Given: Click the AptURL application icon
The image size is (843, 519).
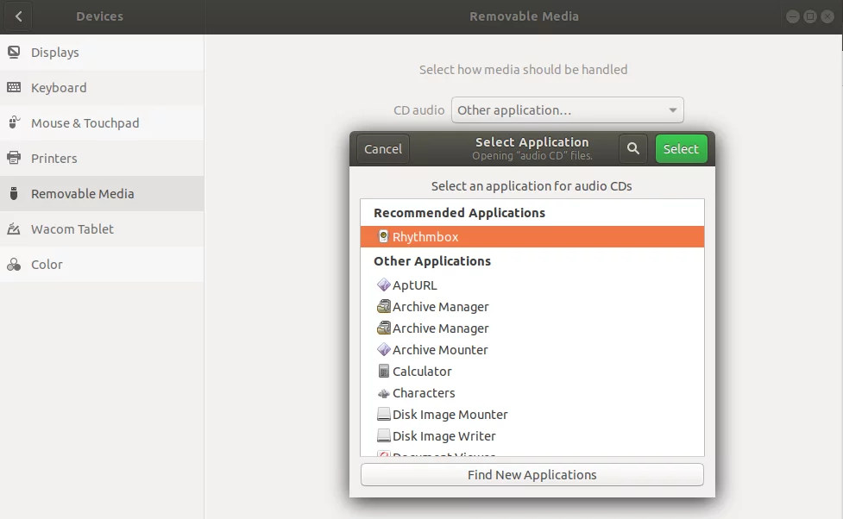Looking at the screenshot, I should pos(384,285).
